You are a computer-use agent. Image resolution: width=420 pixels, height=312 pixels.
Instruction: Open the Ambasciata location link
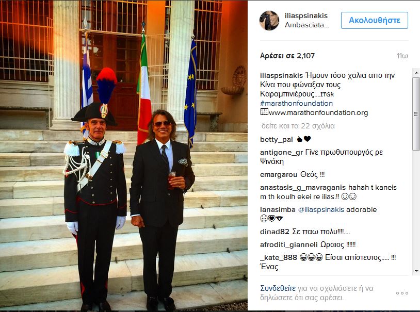(307, 25)
